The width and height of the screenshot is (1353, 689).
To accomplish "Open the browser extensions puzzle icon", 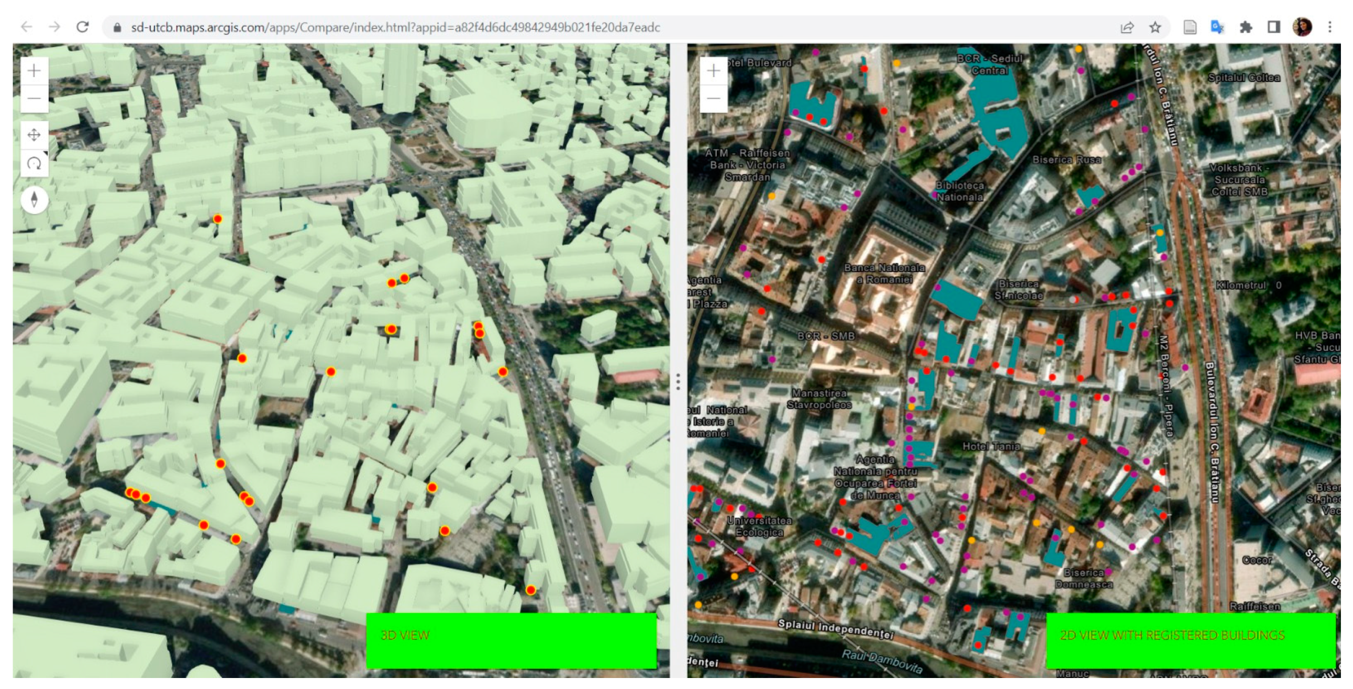I will 1246,27.
